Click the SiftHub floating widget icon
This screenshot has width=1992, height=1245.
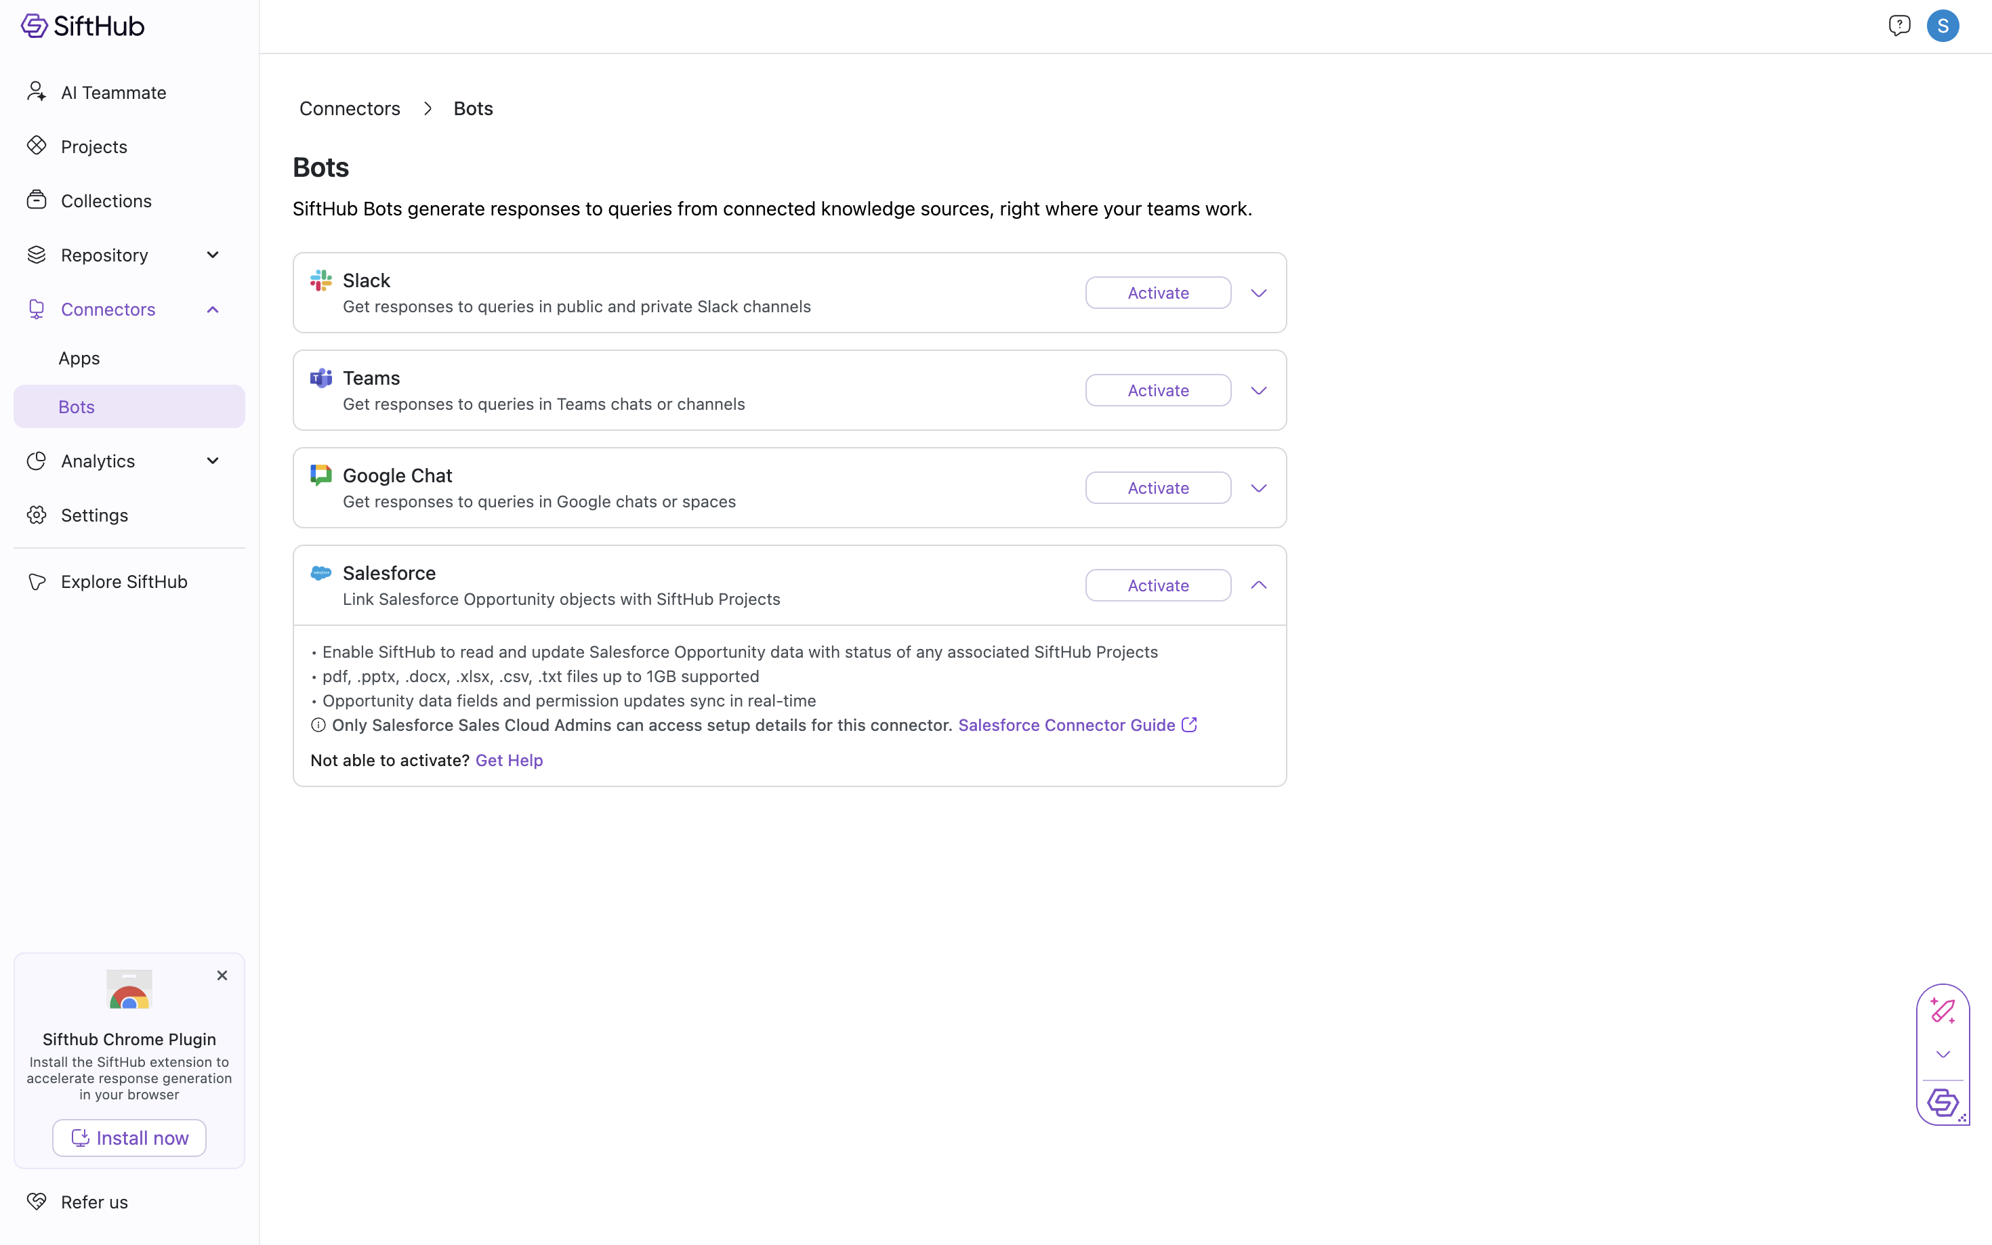(x=1943, y=1101)
